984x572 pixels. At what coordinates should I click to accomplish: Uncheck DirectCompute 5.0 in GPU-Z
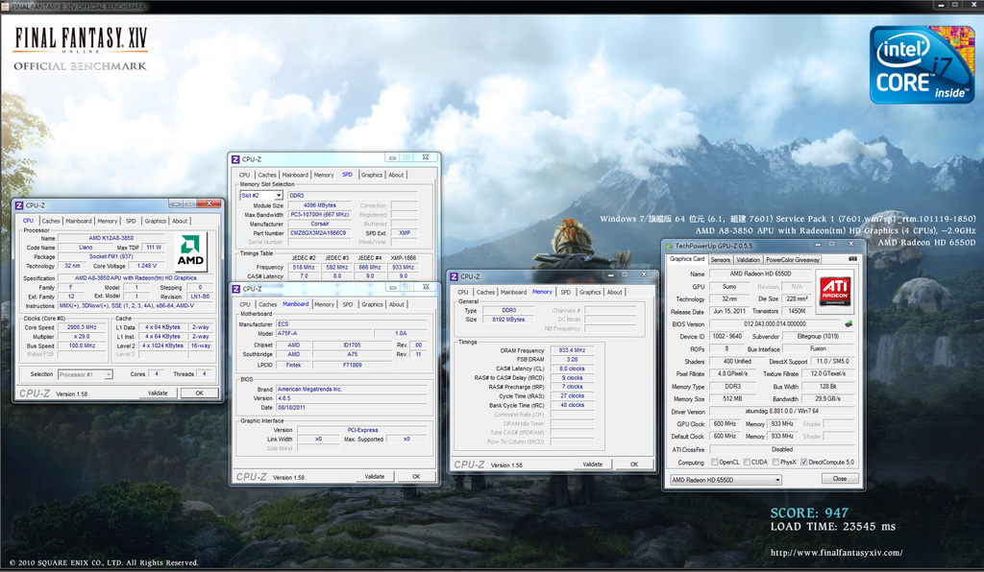(x=804, y=463)
